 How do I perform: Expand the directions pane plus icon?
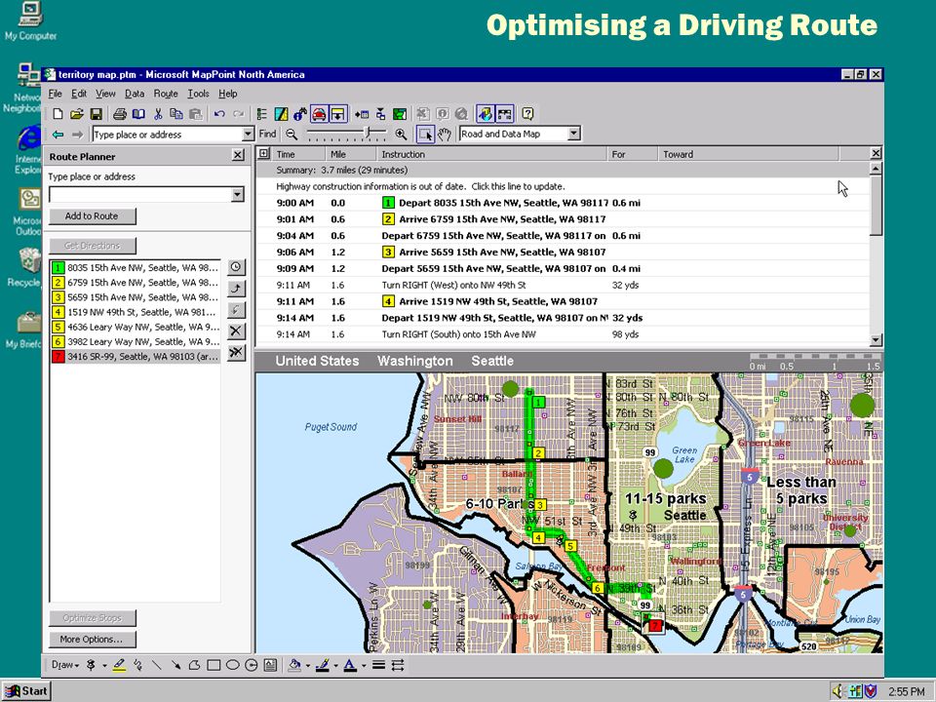[263, 153]
